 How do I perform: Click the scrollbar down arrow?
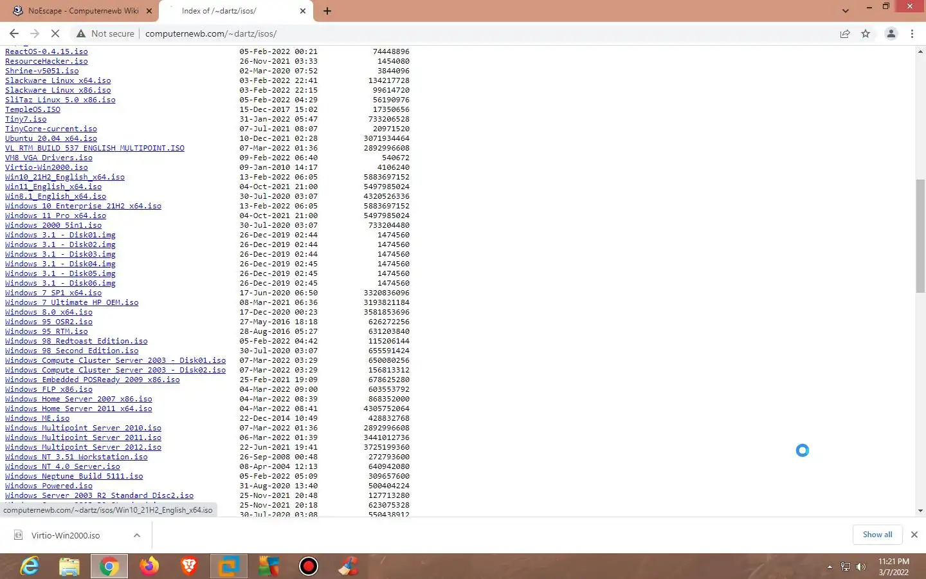920,511
